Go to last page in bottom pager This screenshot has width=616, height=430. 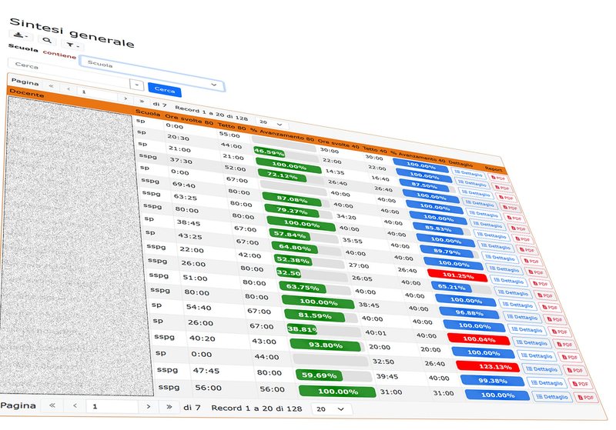coord(169,407)
